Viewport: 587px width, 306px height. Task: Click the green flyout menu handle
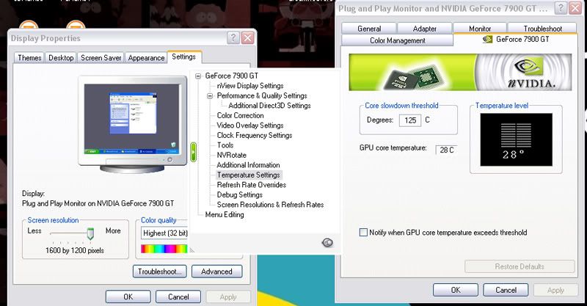pyautogui.click(x=193, y=152)
